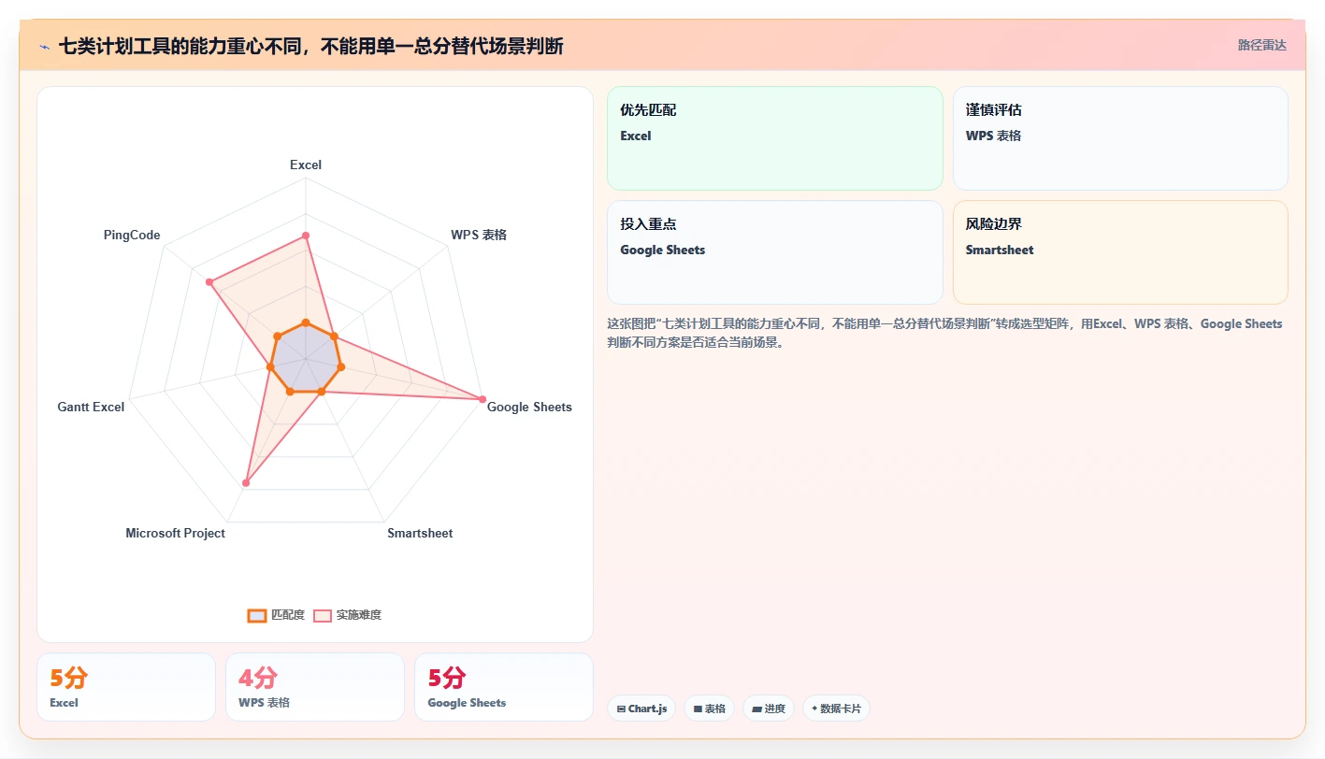Screen dimensions: 1325x759
Task: Click the 表格 tag chip
Action: 709,709
